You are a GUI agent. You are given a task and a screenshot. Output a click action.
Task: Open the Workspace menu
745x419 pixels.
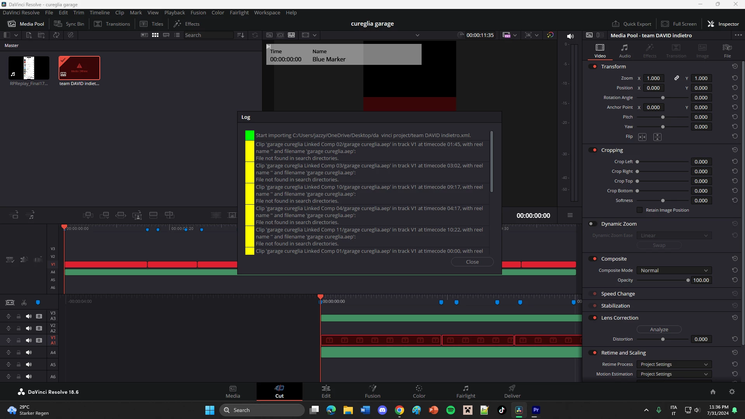(x=267, y=12)
